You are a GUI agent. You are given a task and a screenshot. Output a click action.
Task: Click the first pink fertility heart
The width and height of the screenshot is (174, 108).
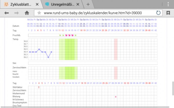(66, 35)
